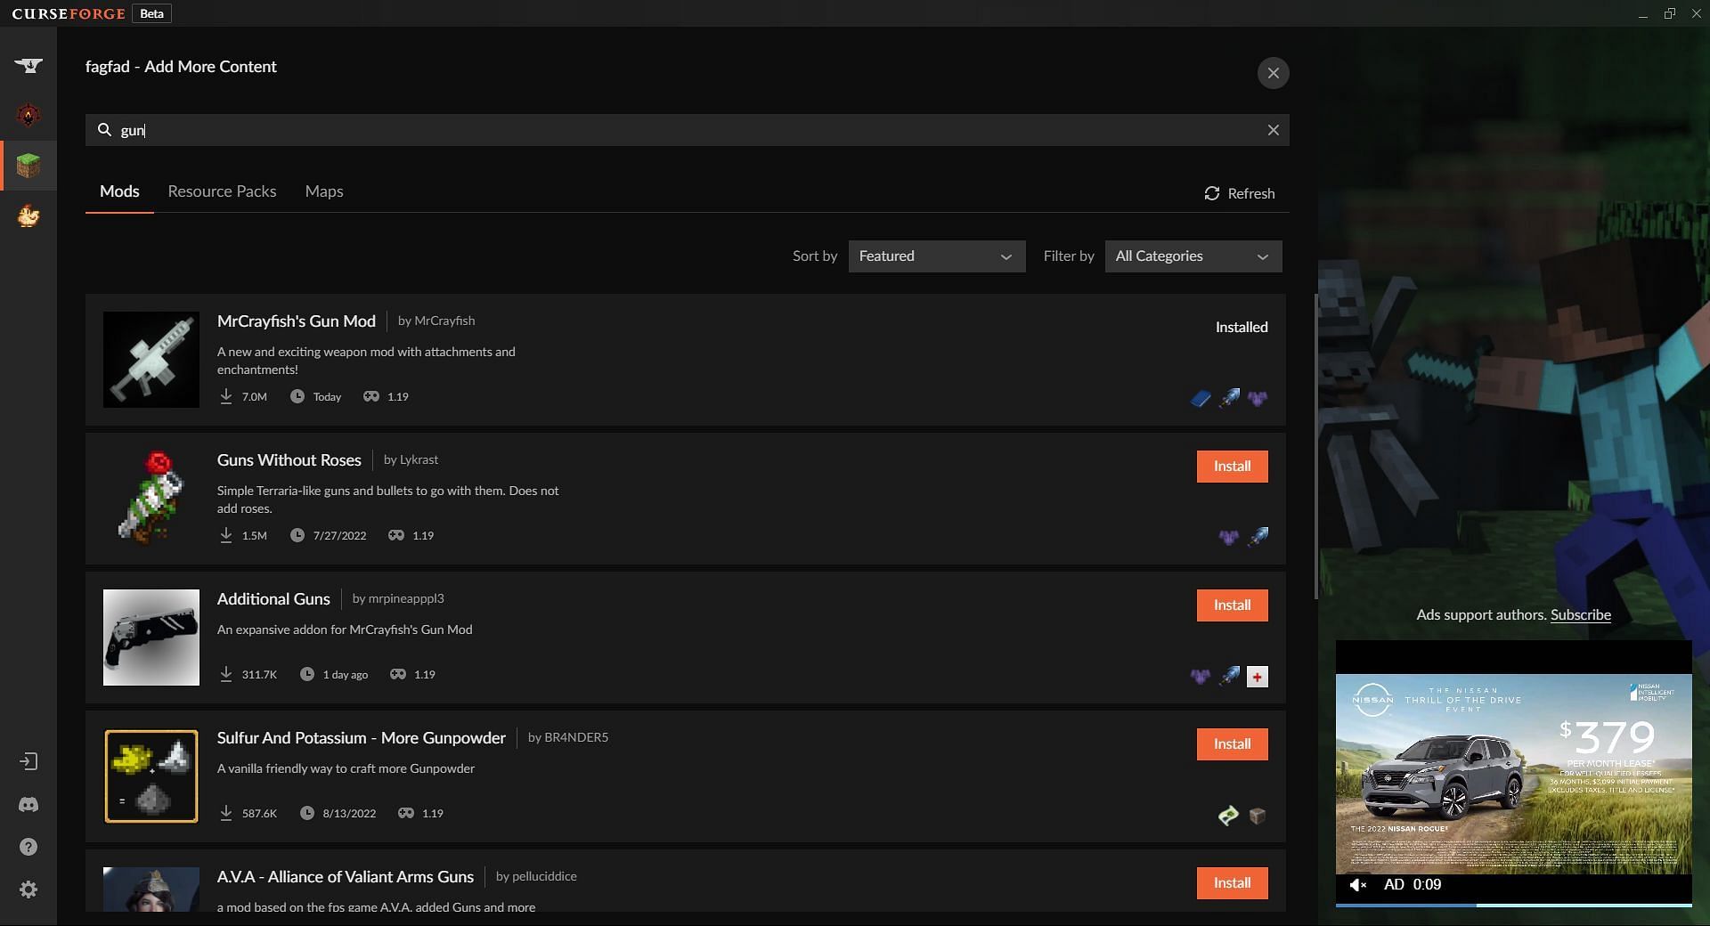The image size is (1710, 926).
Task: Open Sulfur And Potassium - More Gunpowder title
Action: (362, 738)
